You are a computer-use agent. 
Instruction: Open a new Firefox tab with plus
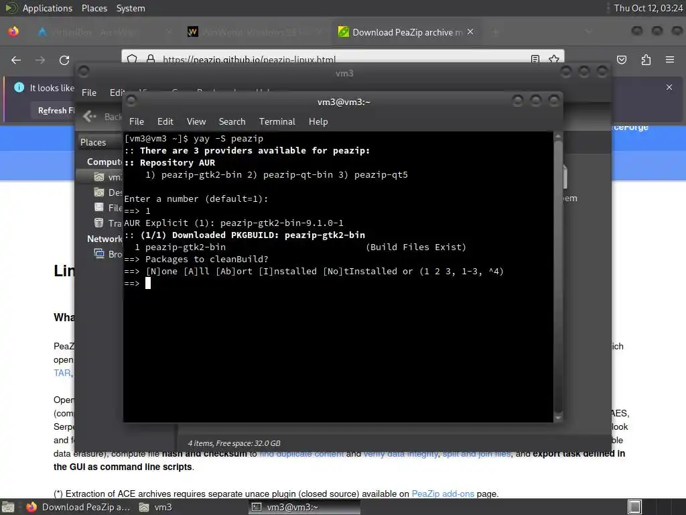(x=495, y=32)
